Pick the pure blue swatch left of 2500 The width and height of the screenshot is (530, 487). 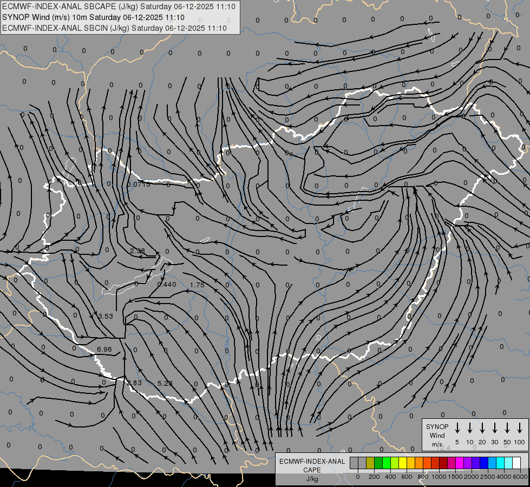(484, 463)
